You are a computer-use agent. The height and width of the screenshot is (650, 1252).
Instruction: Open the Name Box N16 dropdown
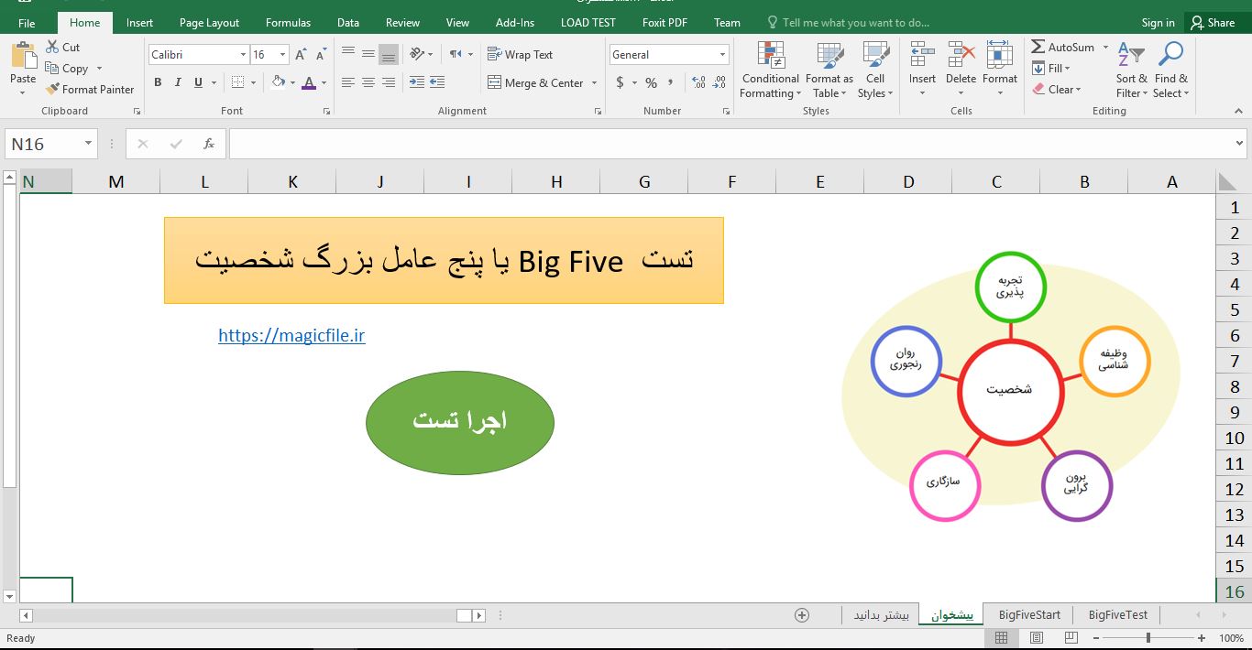pos(88,144)
